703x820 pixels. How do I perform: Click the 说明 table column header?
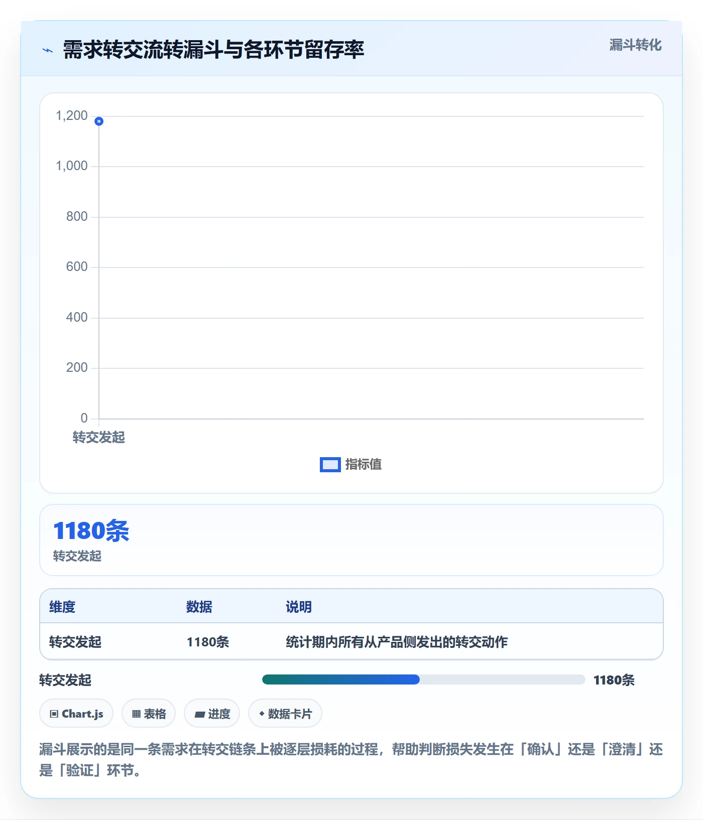tap(299, 607)
